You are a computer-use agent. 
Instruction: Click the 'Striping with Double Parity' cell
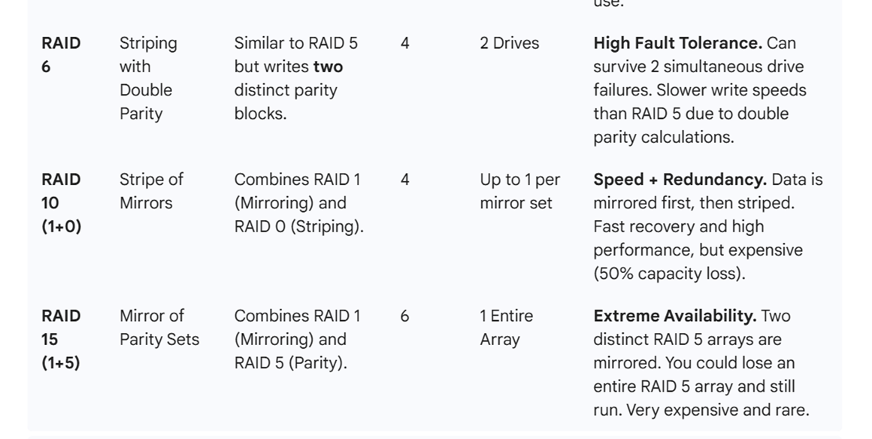pos(147,78)
